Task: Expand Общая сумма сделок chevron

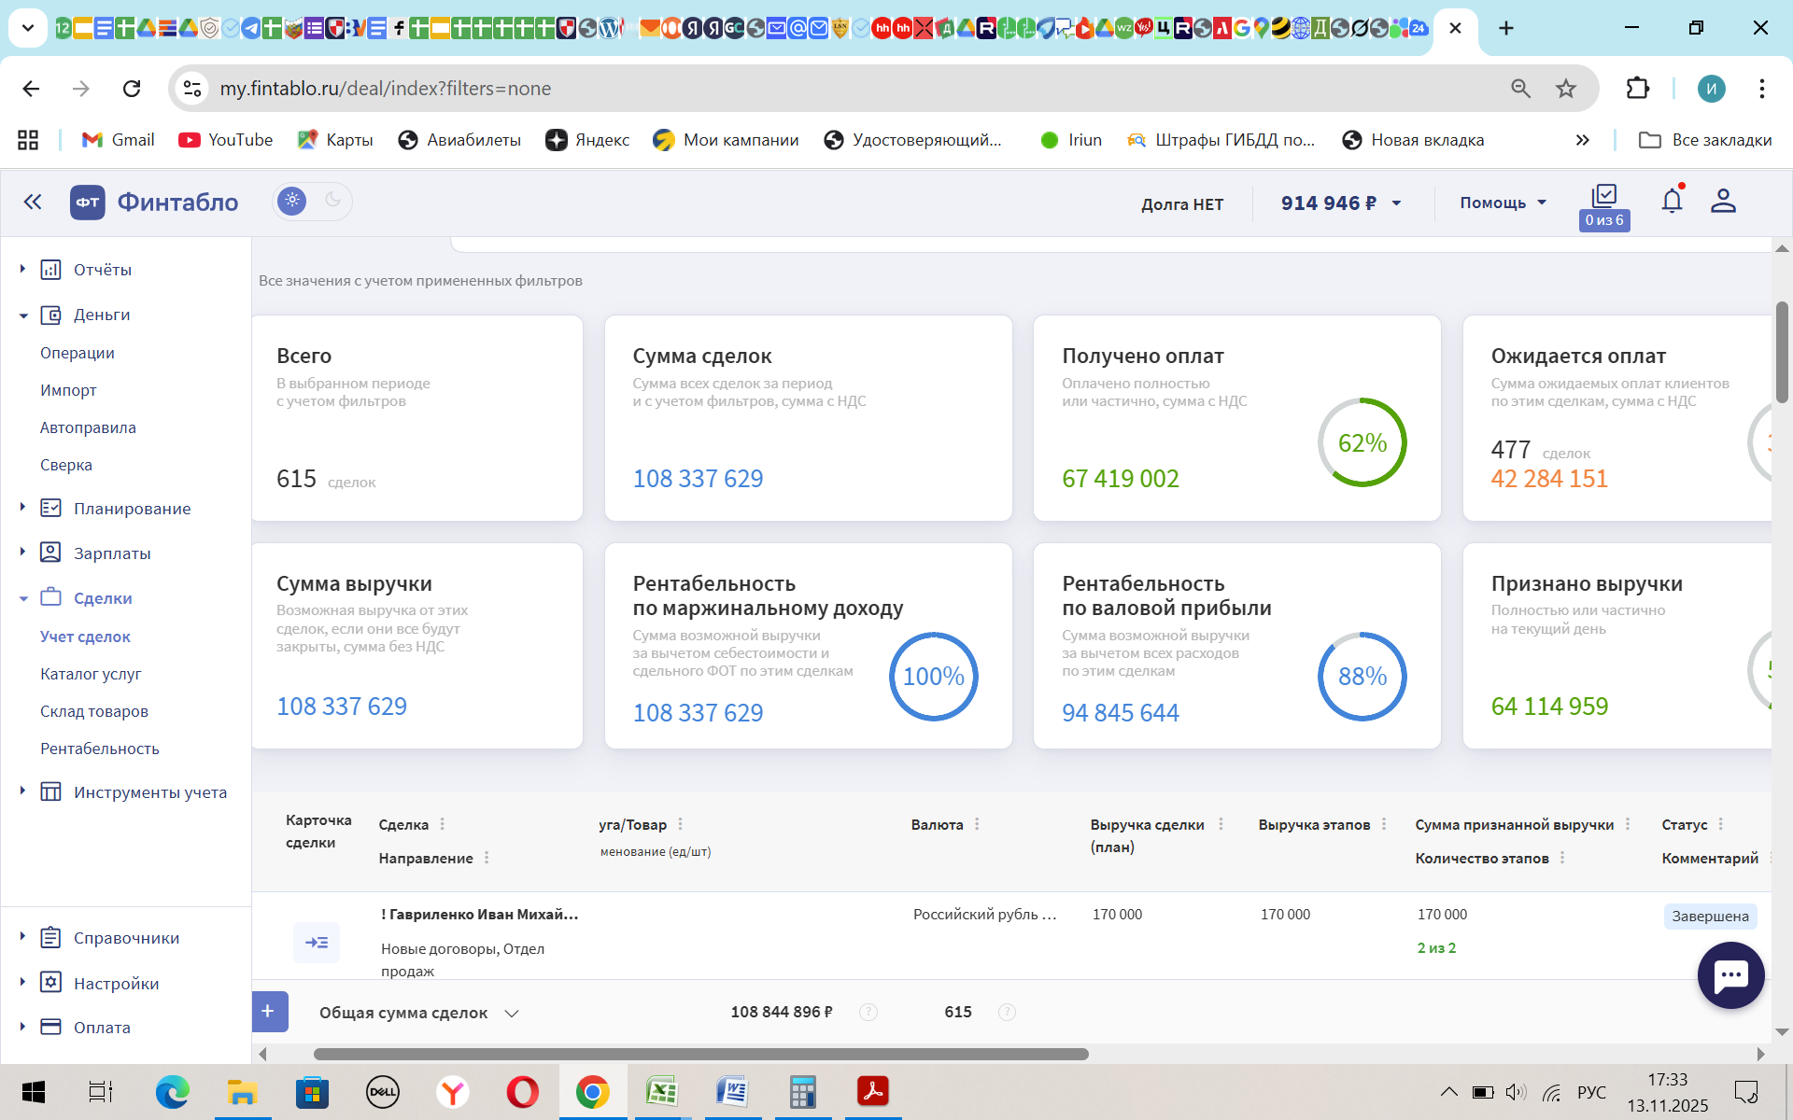Action: 512,1014
